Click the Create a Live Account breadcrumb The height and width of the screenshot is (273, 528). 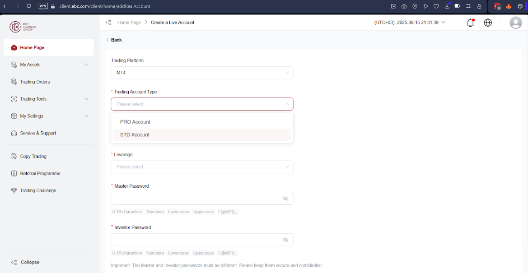tap(173, 23)
